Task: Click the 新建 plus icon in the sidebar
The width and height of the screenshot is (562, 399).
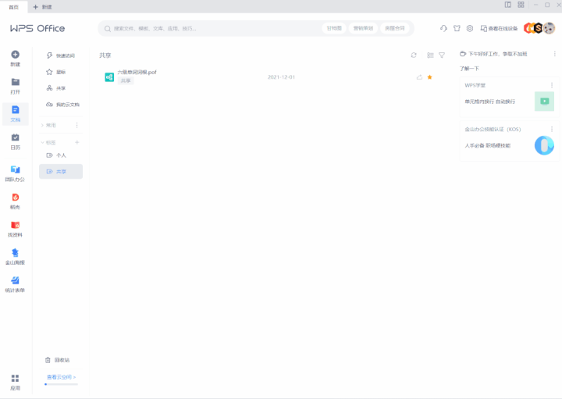Action: click(15, 55)
